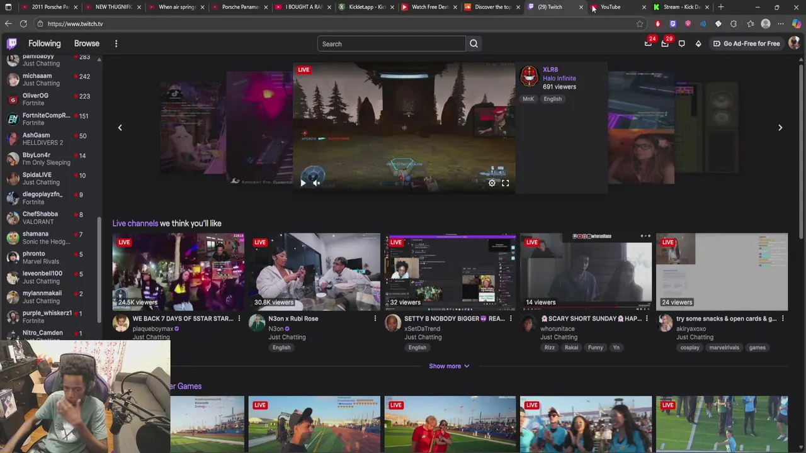Go to previous carousel stream
Image resolution: width=806 pixels, height=453 pixels.
pyautogui.click(x=120, y=128)
